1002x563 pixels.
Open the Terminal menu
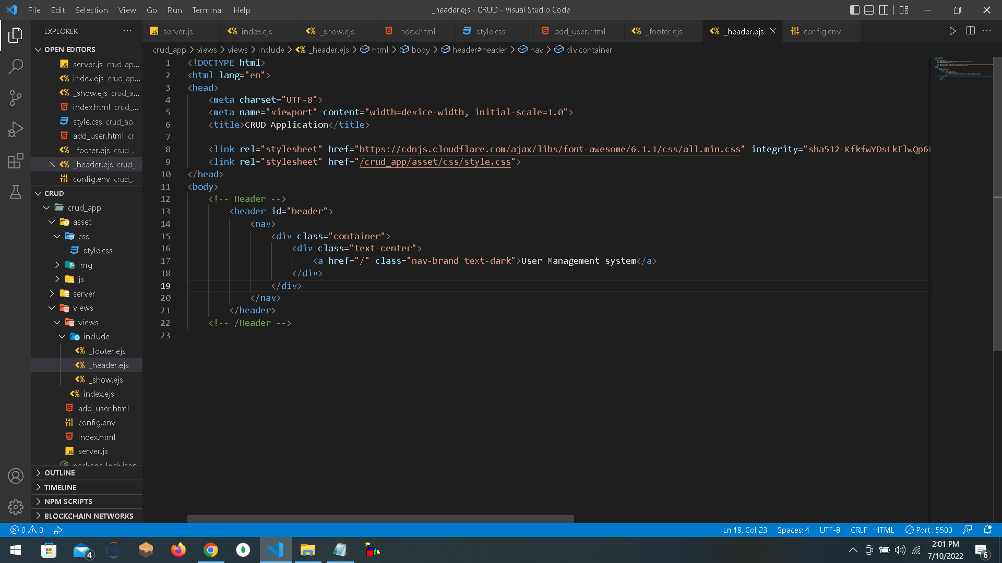pos(207,10)
